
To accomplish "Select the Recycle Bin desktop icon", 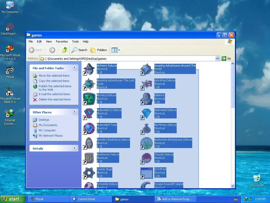I will click(257, 180).
